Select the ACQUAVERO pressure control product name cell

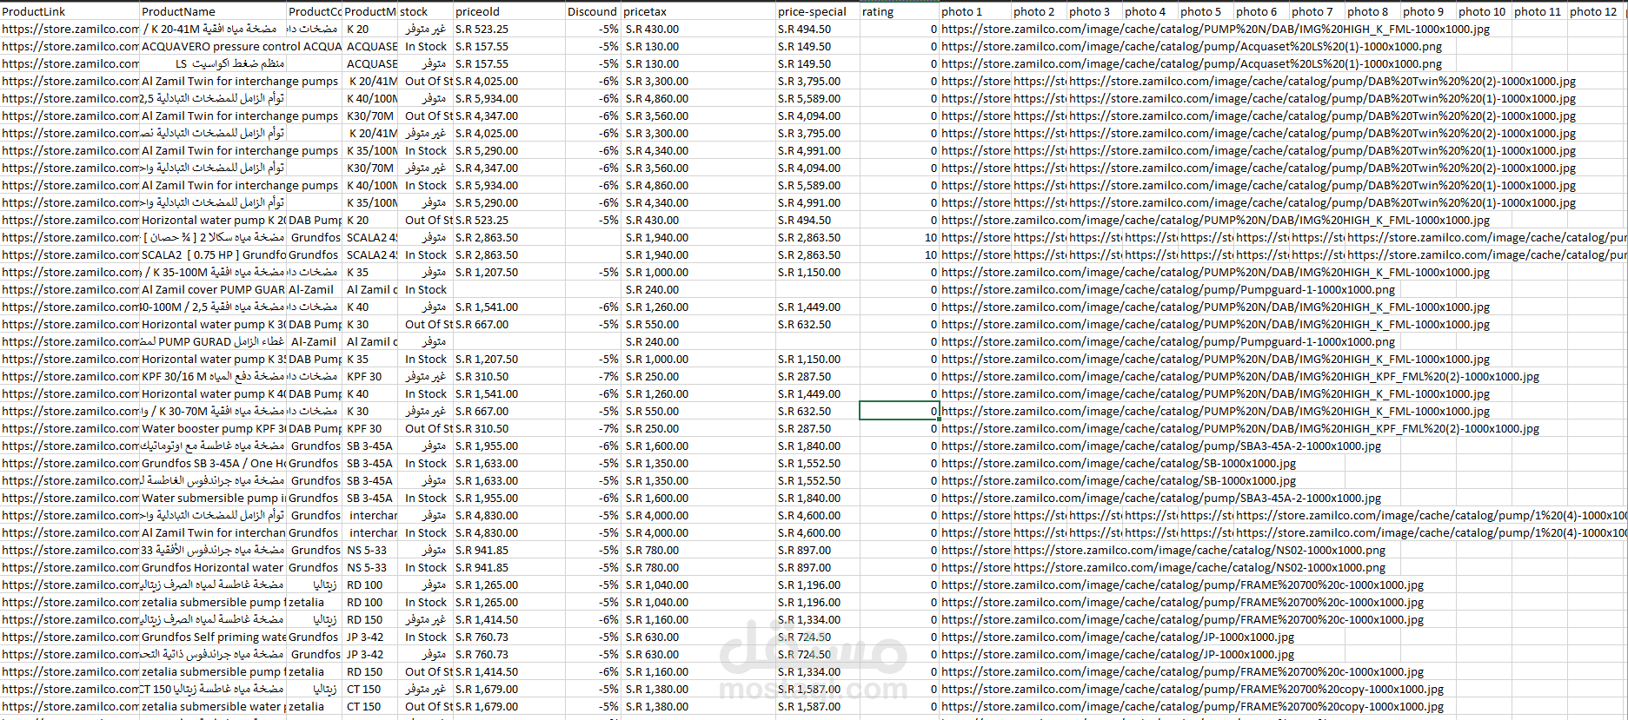[213, 46]
